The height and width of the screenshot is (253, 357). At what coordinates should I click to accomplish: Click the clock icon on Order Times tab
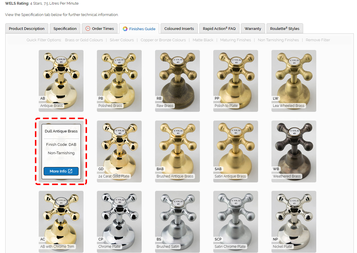click(88, 28)
